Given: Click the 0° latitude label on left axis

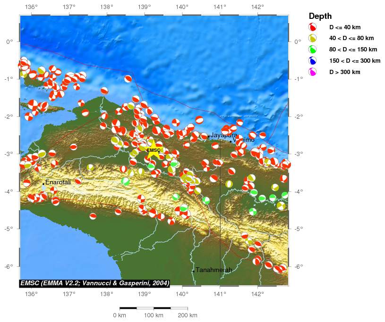Looking at the screenshot, I should pyautogui.click(x=9, y=41).
